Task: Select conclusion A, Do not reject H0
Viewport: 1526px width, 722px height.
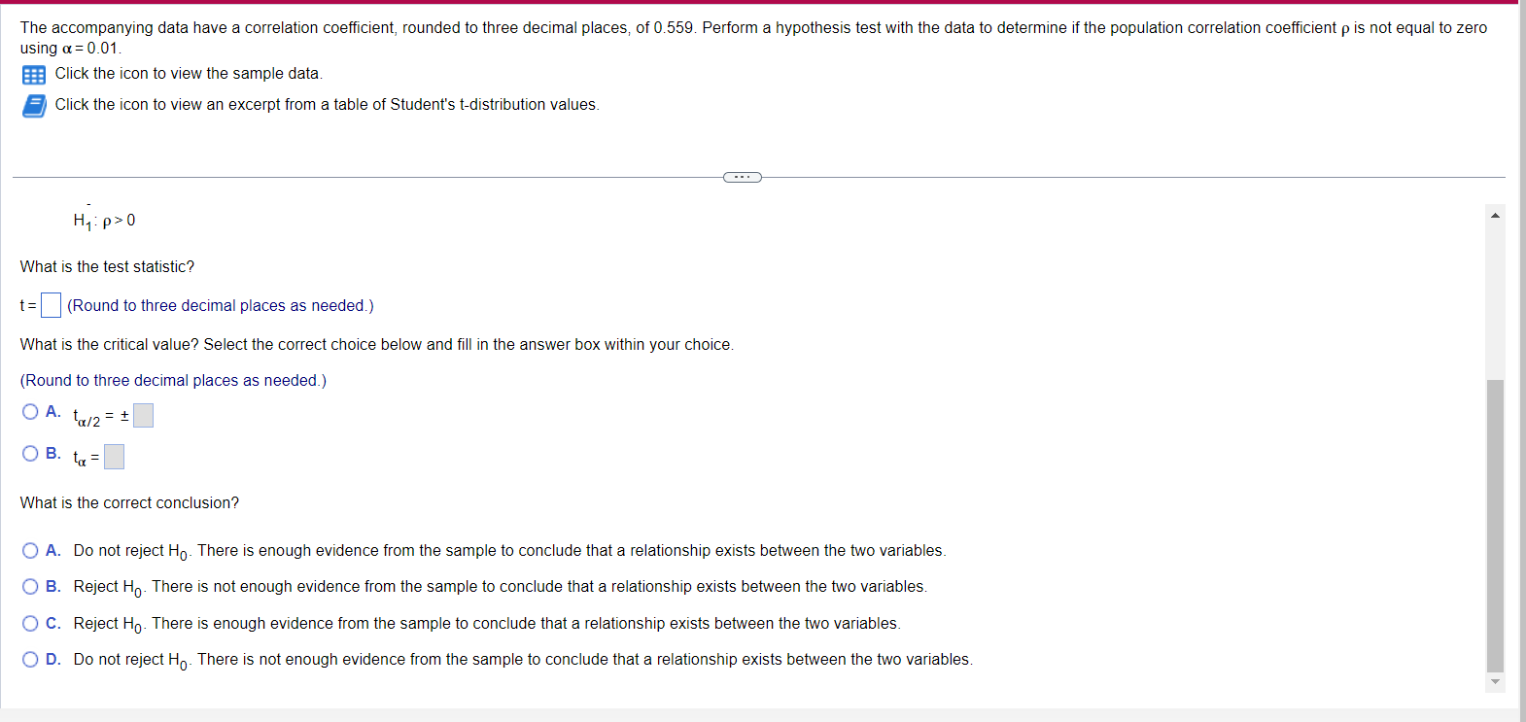Action: click(30, 549)
